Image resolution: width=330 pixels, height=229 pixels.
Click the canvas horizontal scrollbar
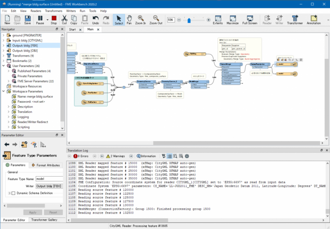click(x=236, y=143)
